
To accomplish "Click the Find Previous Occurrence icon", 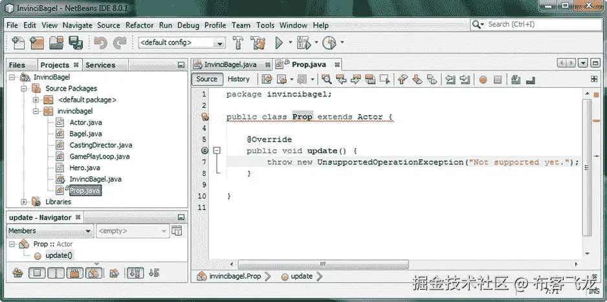I will click(x=341, y=80).
